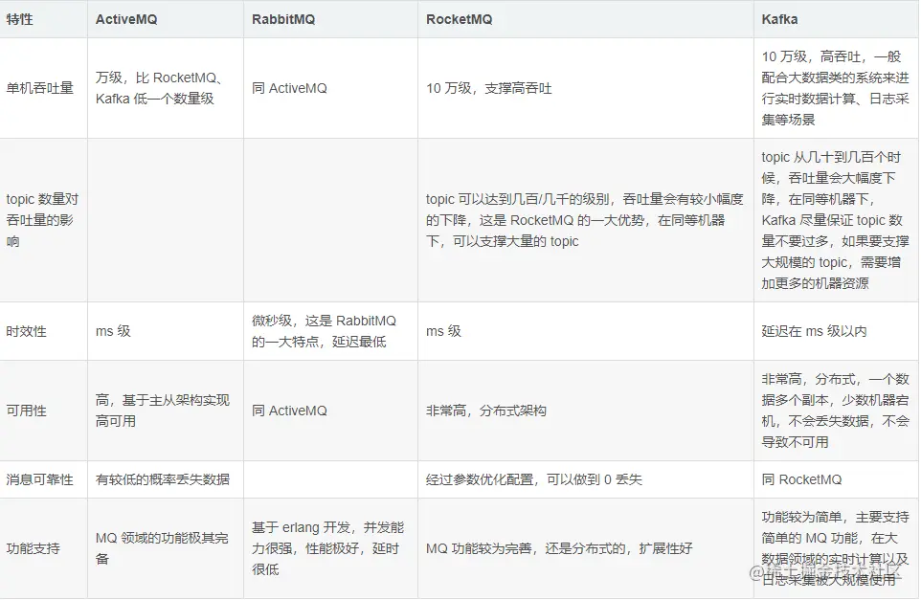
Task: Click RocketMQ cell 'topic 可以达到几百/几千的级别'
Action: [x=584, y=220]
